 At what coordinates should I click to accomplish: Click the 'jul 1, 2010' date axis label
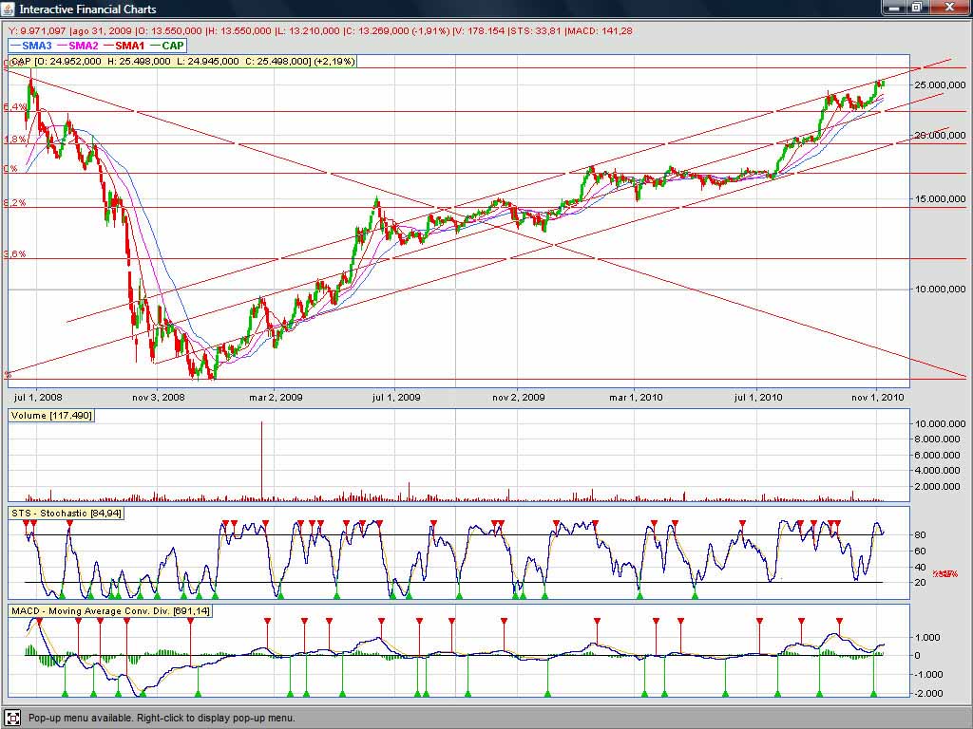757,398
